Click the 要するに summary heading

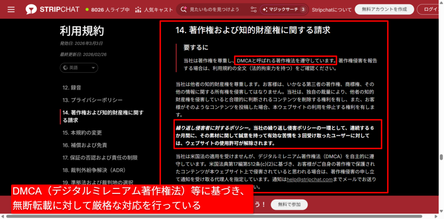(196, 48)
